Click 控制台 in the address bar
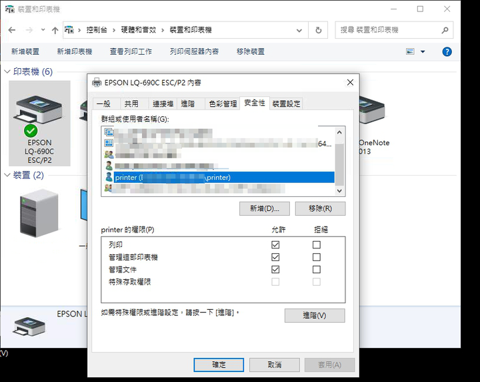The height and width of the screenshot is (382, 480). pos(97,30)
